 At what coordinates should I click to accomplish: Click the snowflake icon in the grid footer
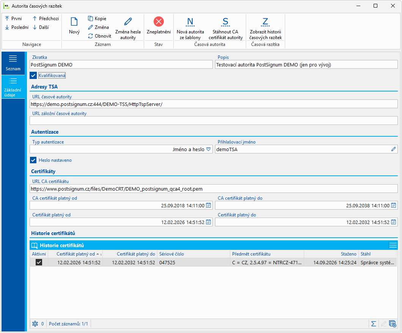35,324
